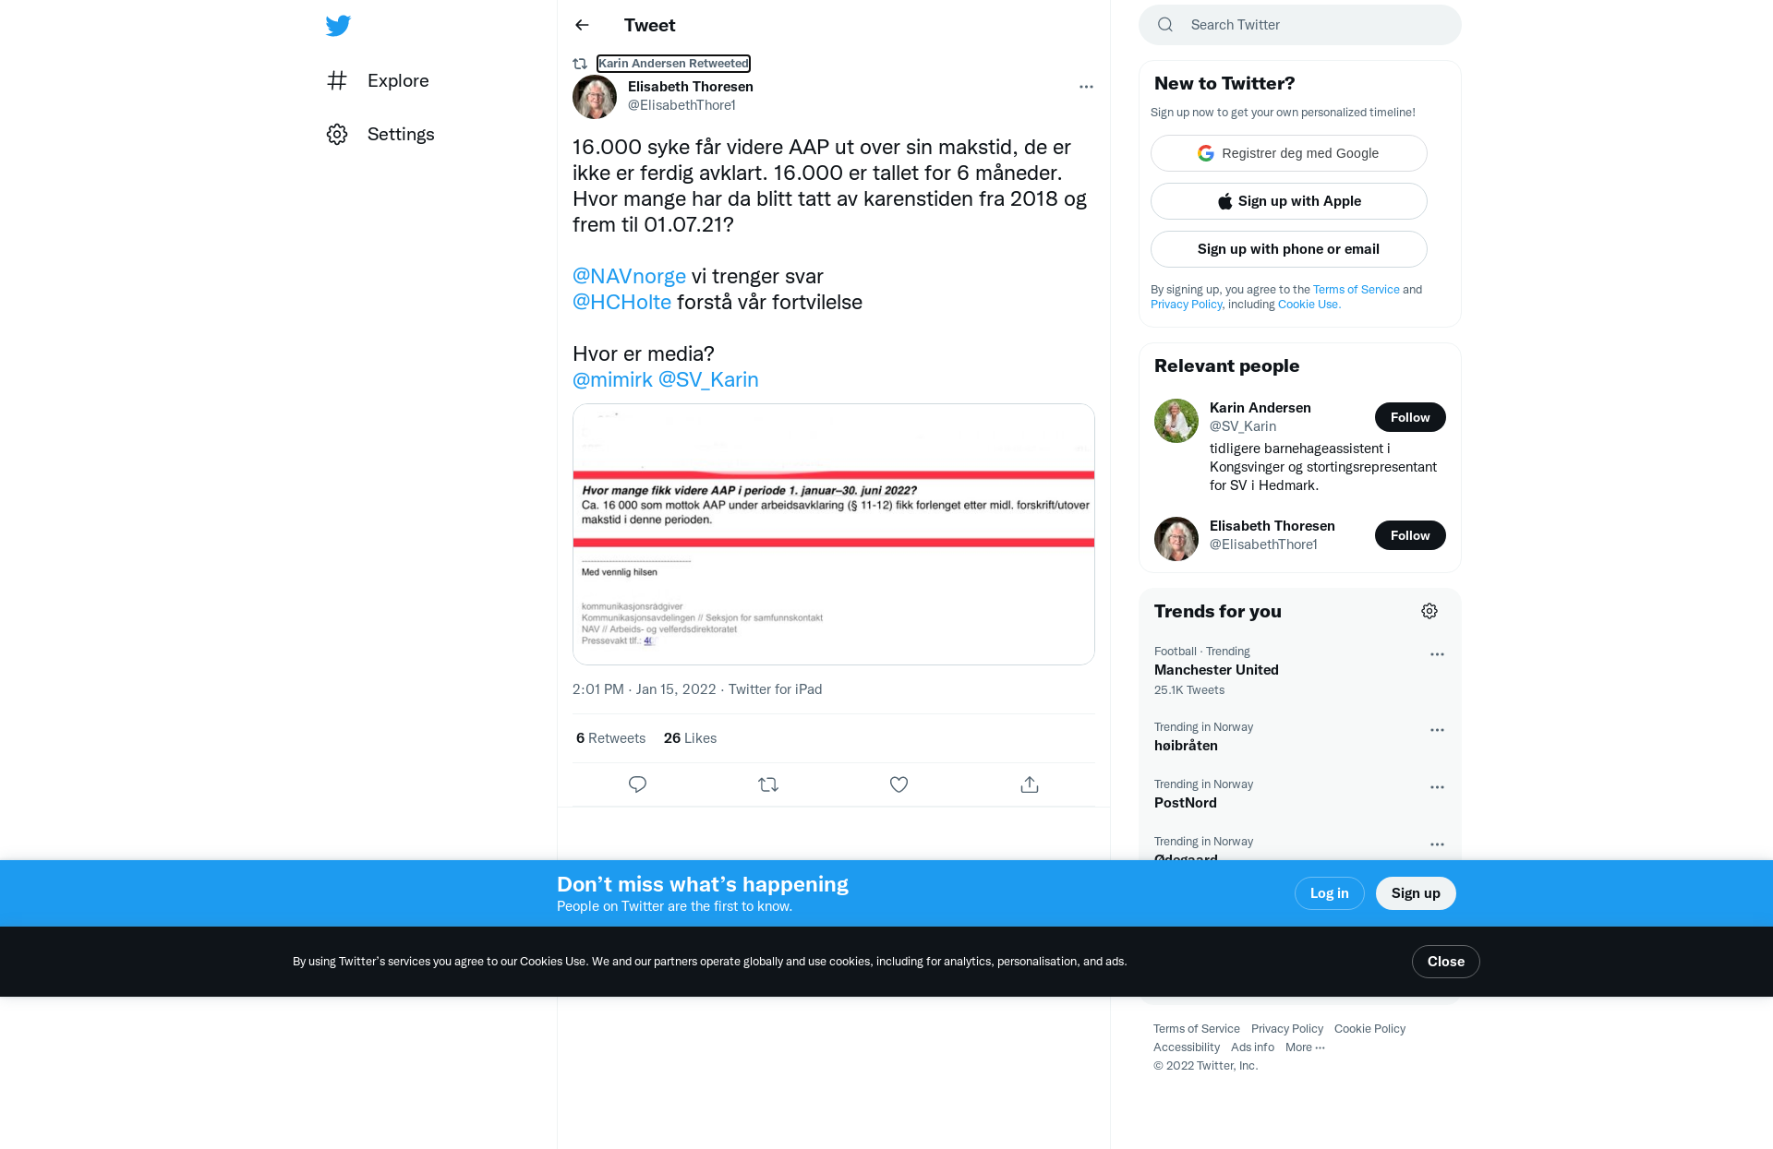The image size is (1773, 1149).
Task: Open the Trends settings gear icon
Action: pos(1429,611)
